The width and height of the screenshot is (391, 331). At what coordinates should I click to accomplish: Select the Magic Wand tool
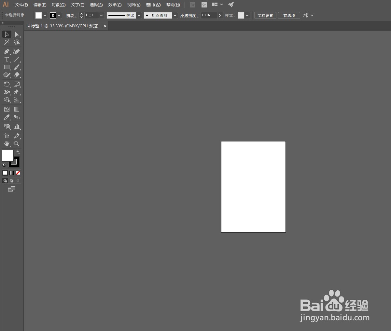pyautogui.click(x=7, y=42)
